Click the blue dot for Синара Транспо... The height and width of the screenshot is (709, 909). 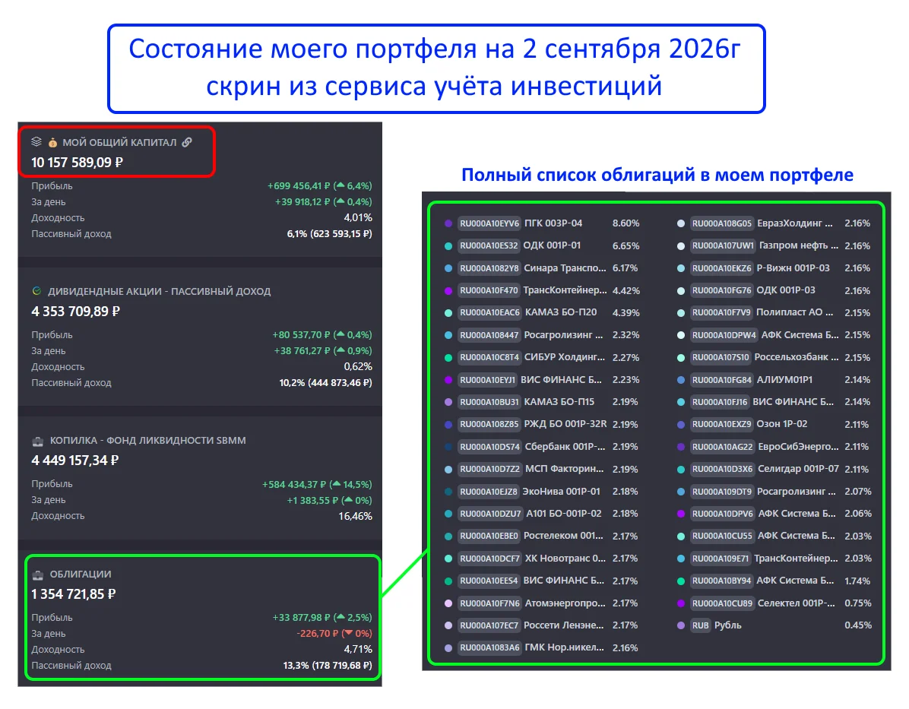point(448,268)
